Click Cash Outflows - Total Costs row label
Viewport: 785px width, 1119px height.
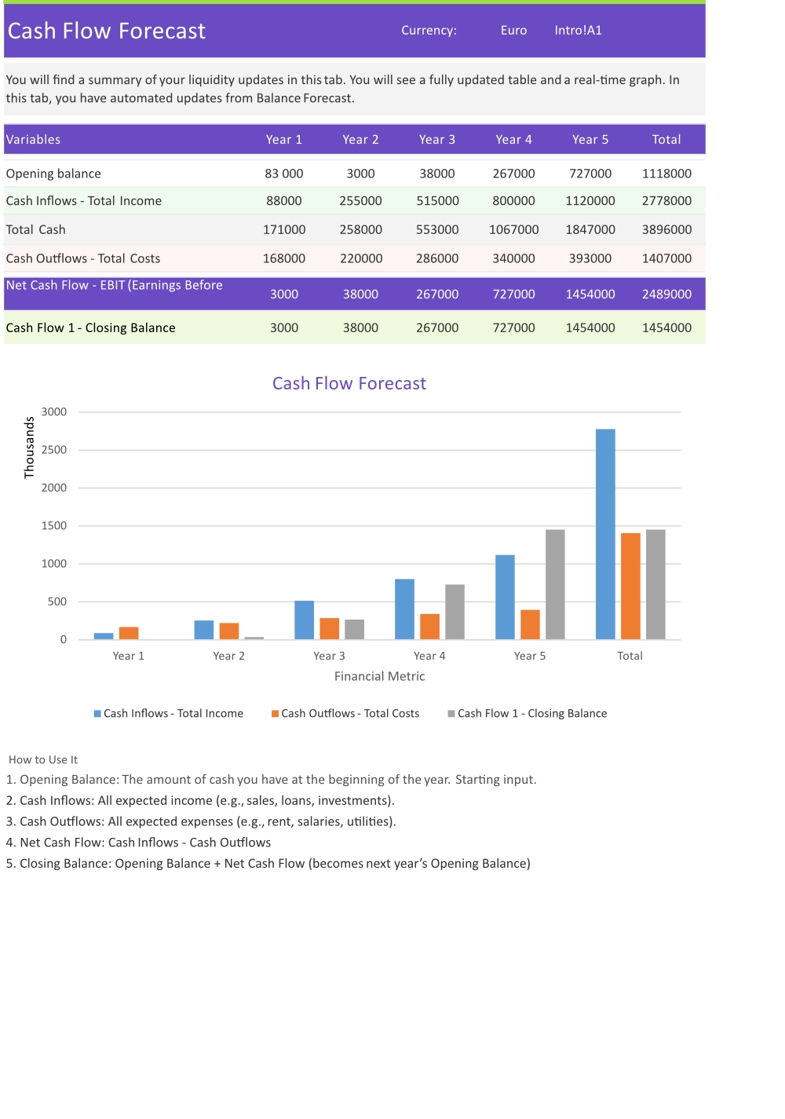point(83,258)
